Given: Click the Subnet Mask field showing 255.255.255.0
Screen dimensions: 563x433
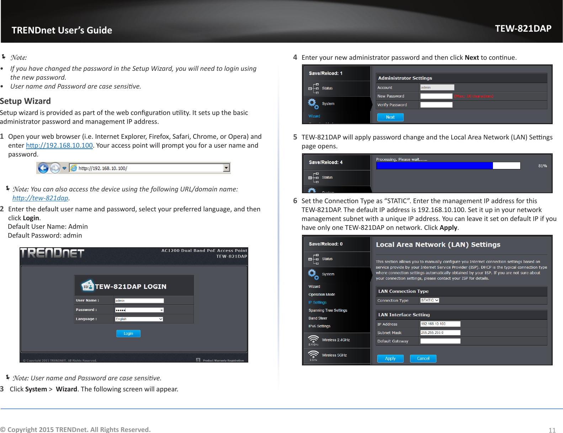Looking at the screenshot, I should click(440, 333).
